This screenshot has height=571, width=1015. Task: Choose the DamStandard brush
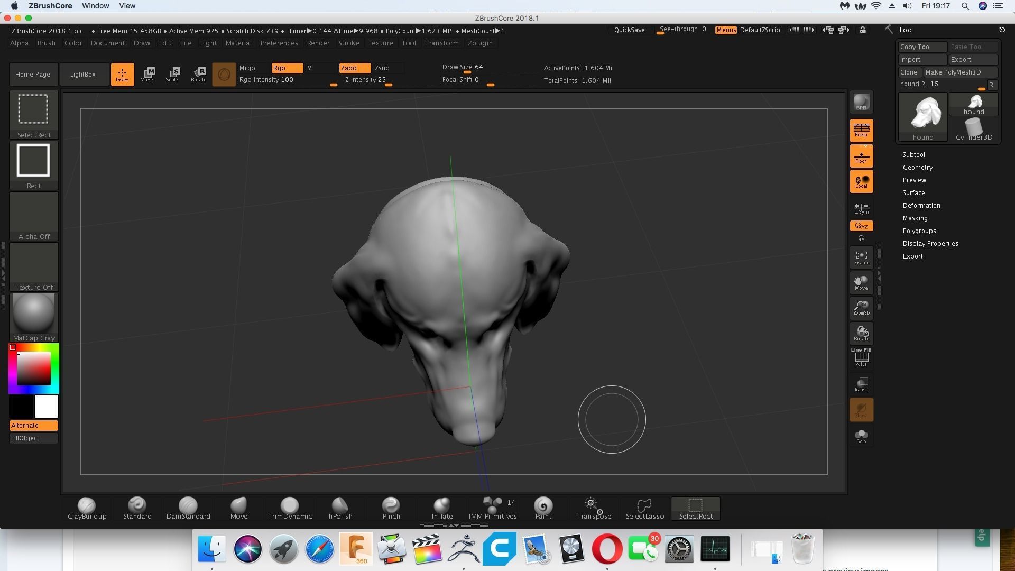coord(188,508)
